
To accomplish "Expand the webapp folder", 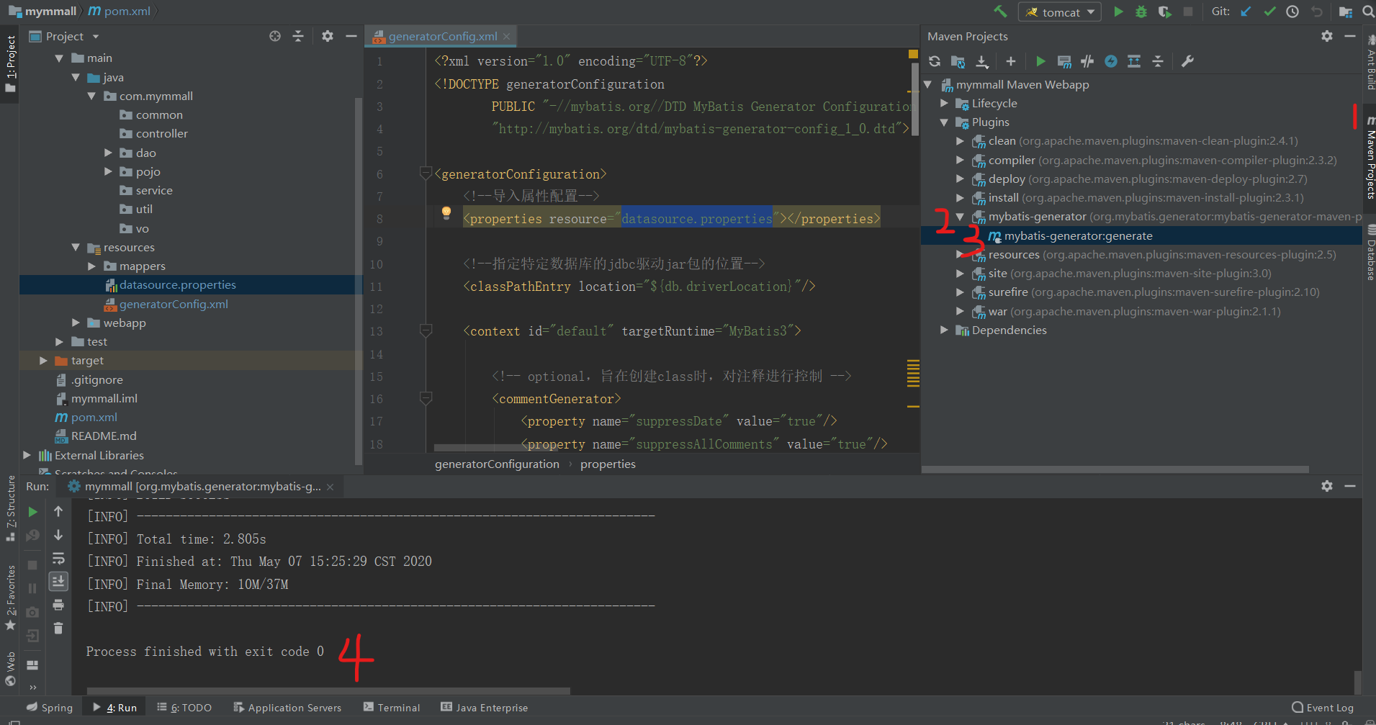I will click(x=76, y=323).
